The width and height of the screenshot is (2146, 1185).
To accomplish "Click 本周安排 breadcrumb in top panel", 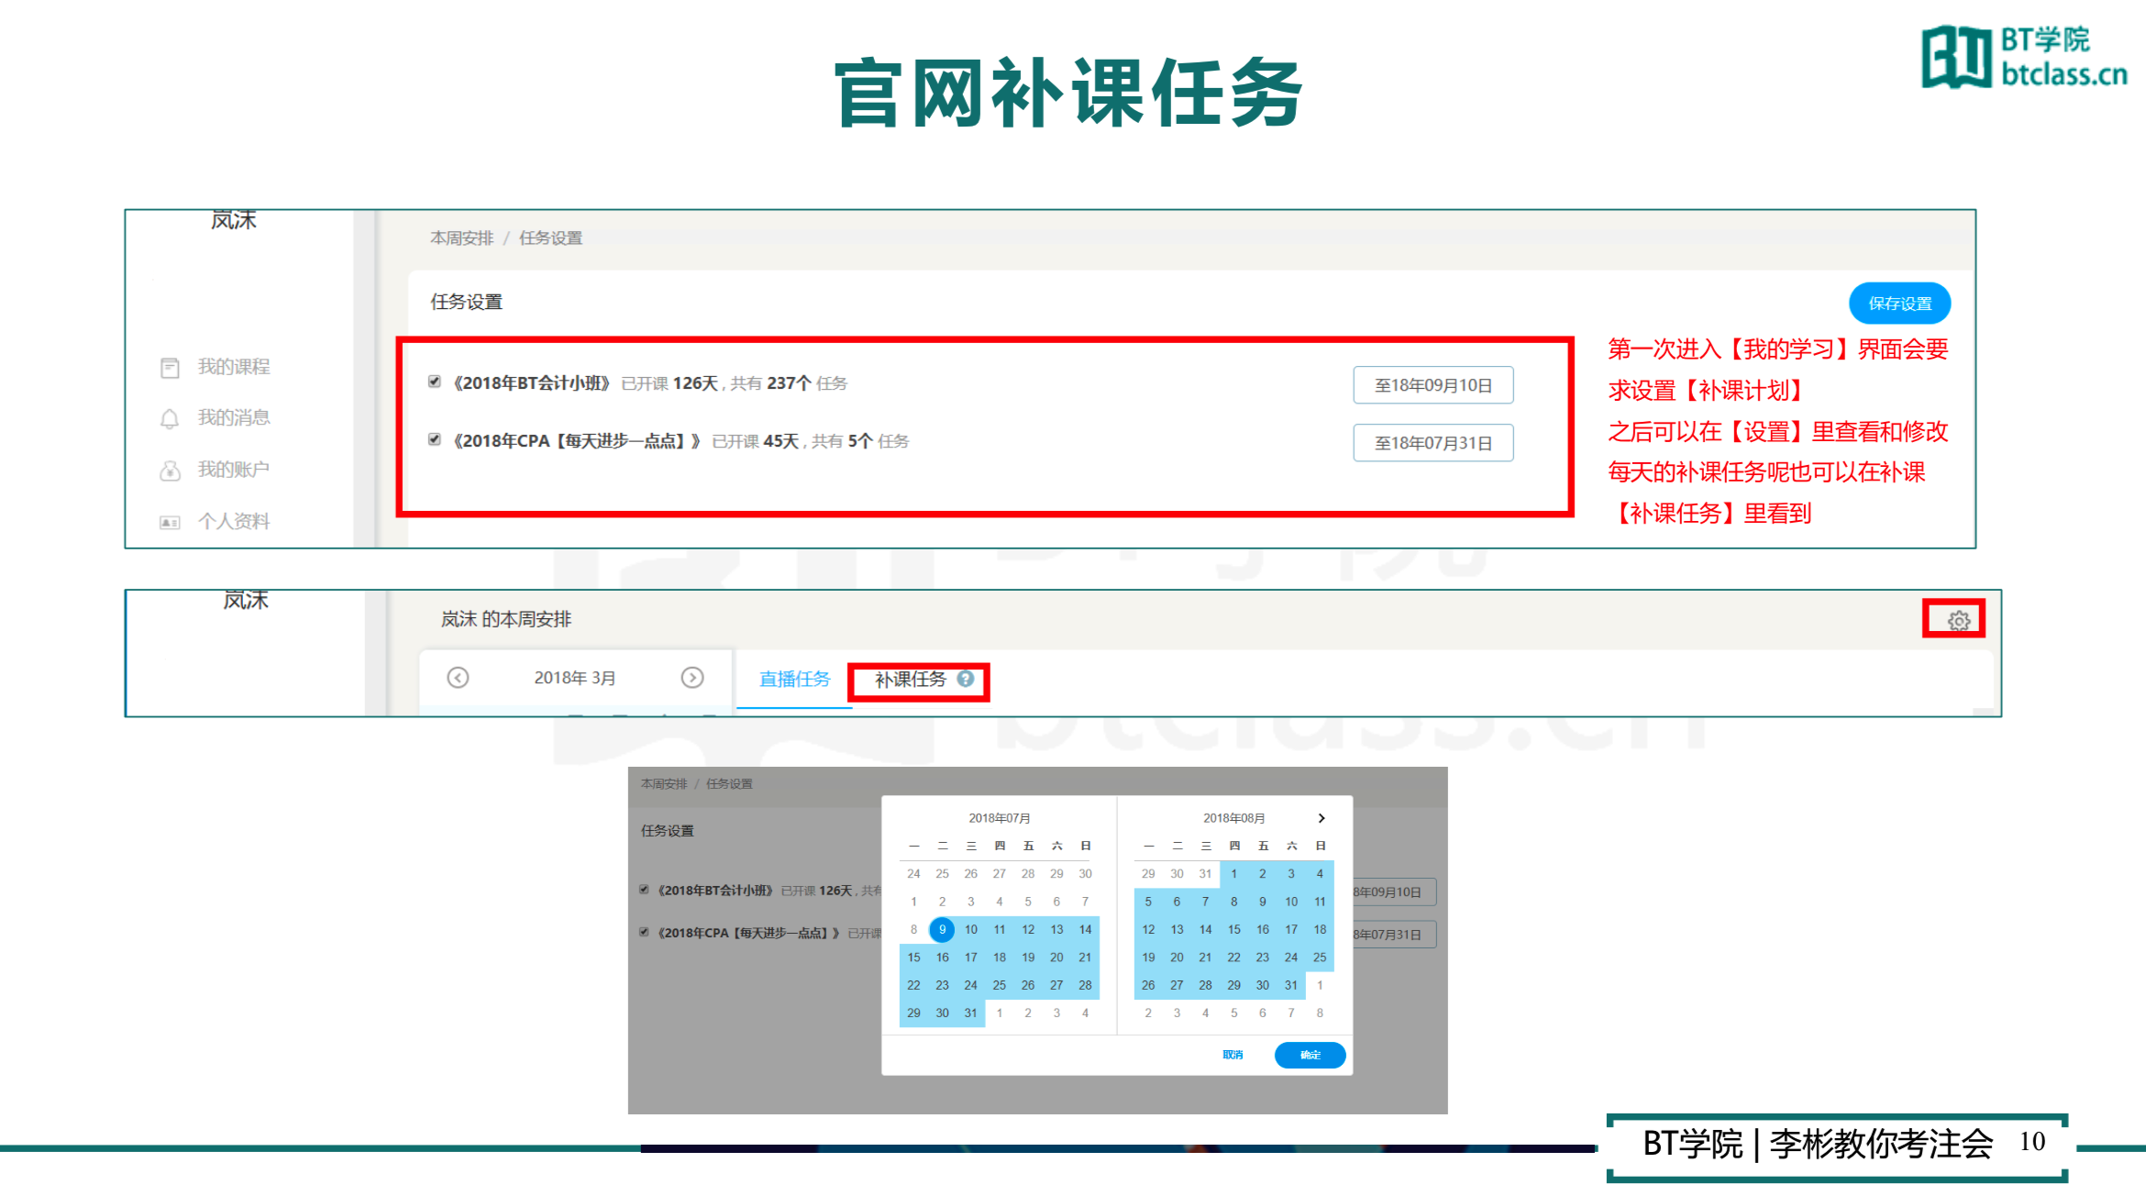I will pos(462,238).
